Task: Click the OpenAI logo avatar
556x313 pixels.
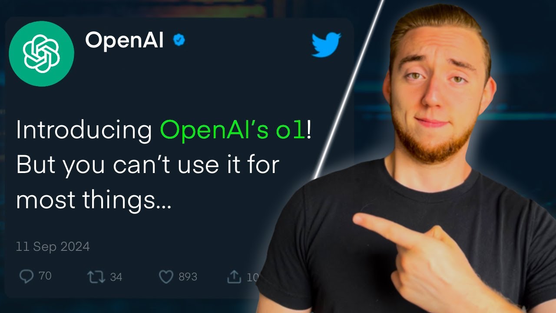Action: pyautogui.click(x=42, y=53)
